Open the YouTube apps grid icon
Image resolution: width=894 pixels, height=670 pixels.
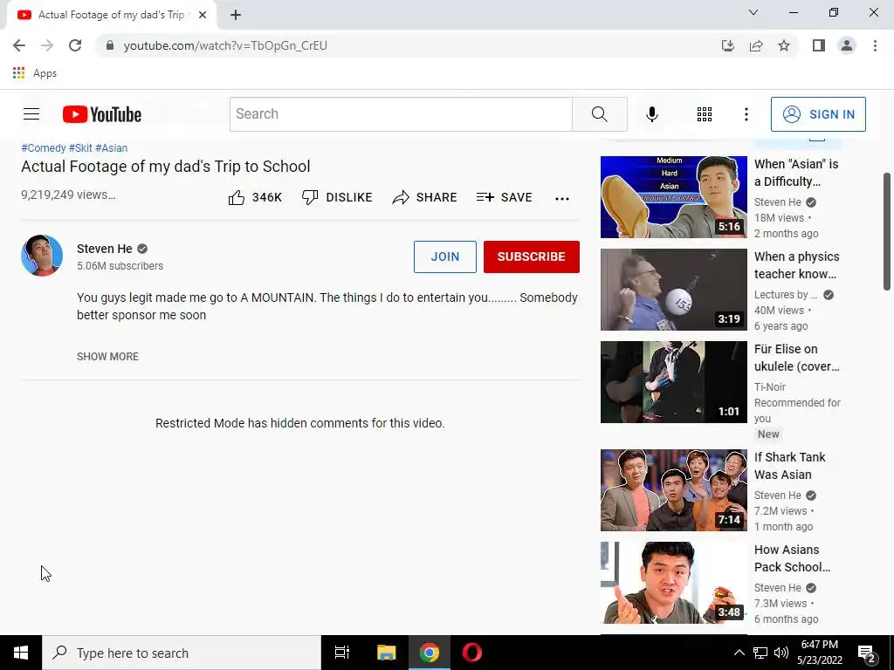pyautogui.click(x=705, y=114)
